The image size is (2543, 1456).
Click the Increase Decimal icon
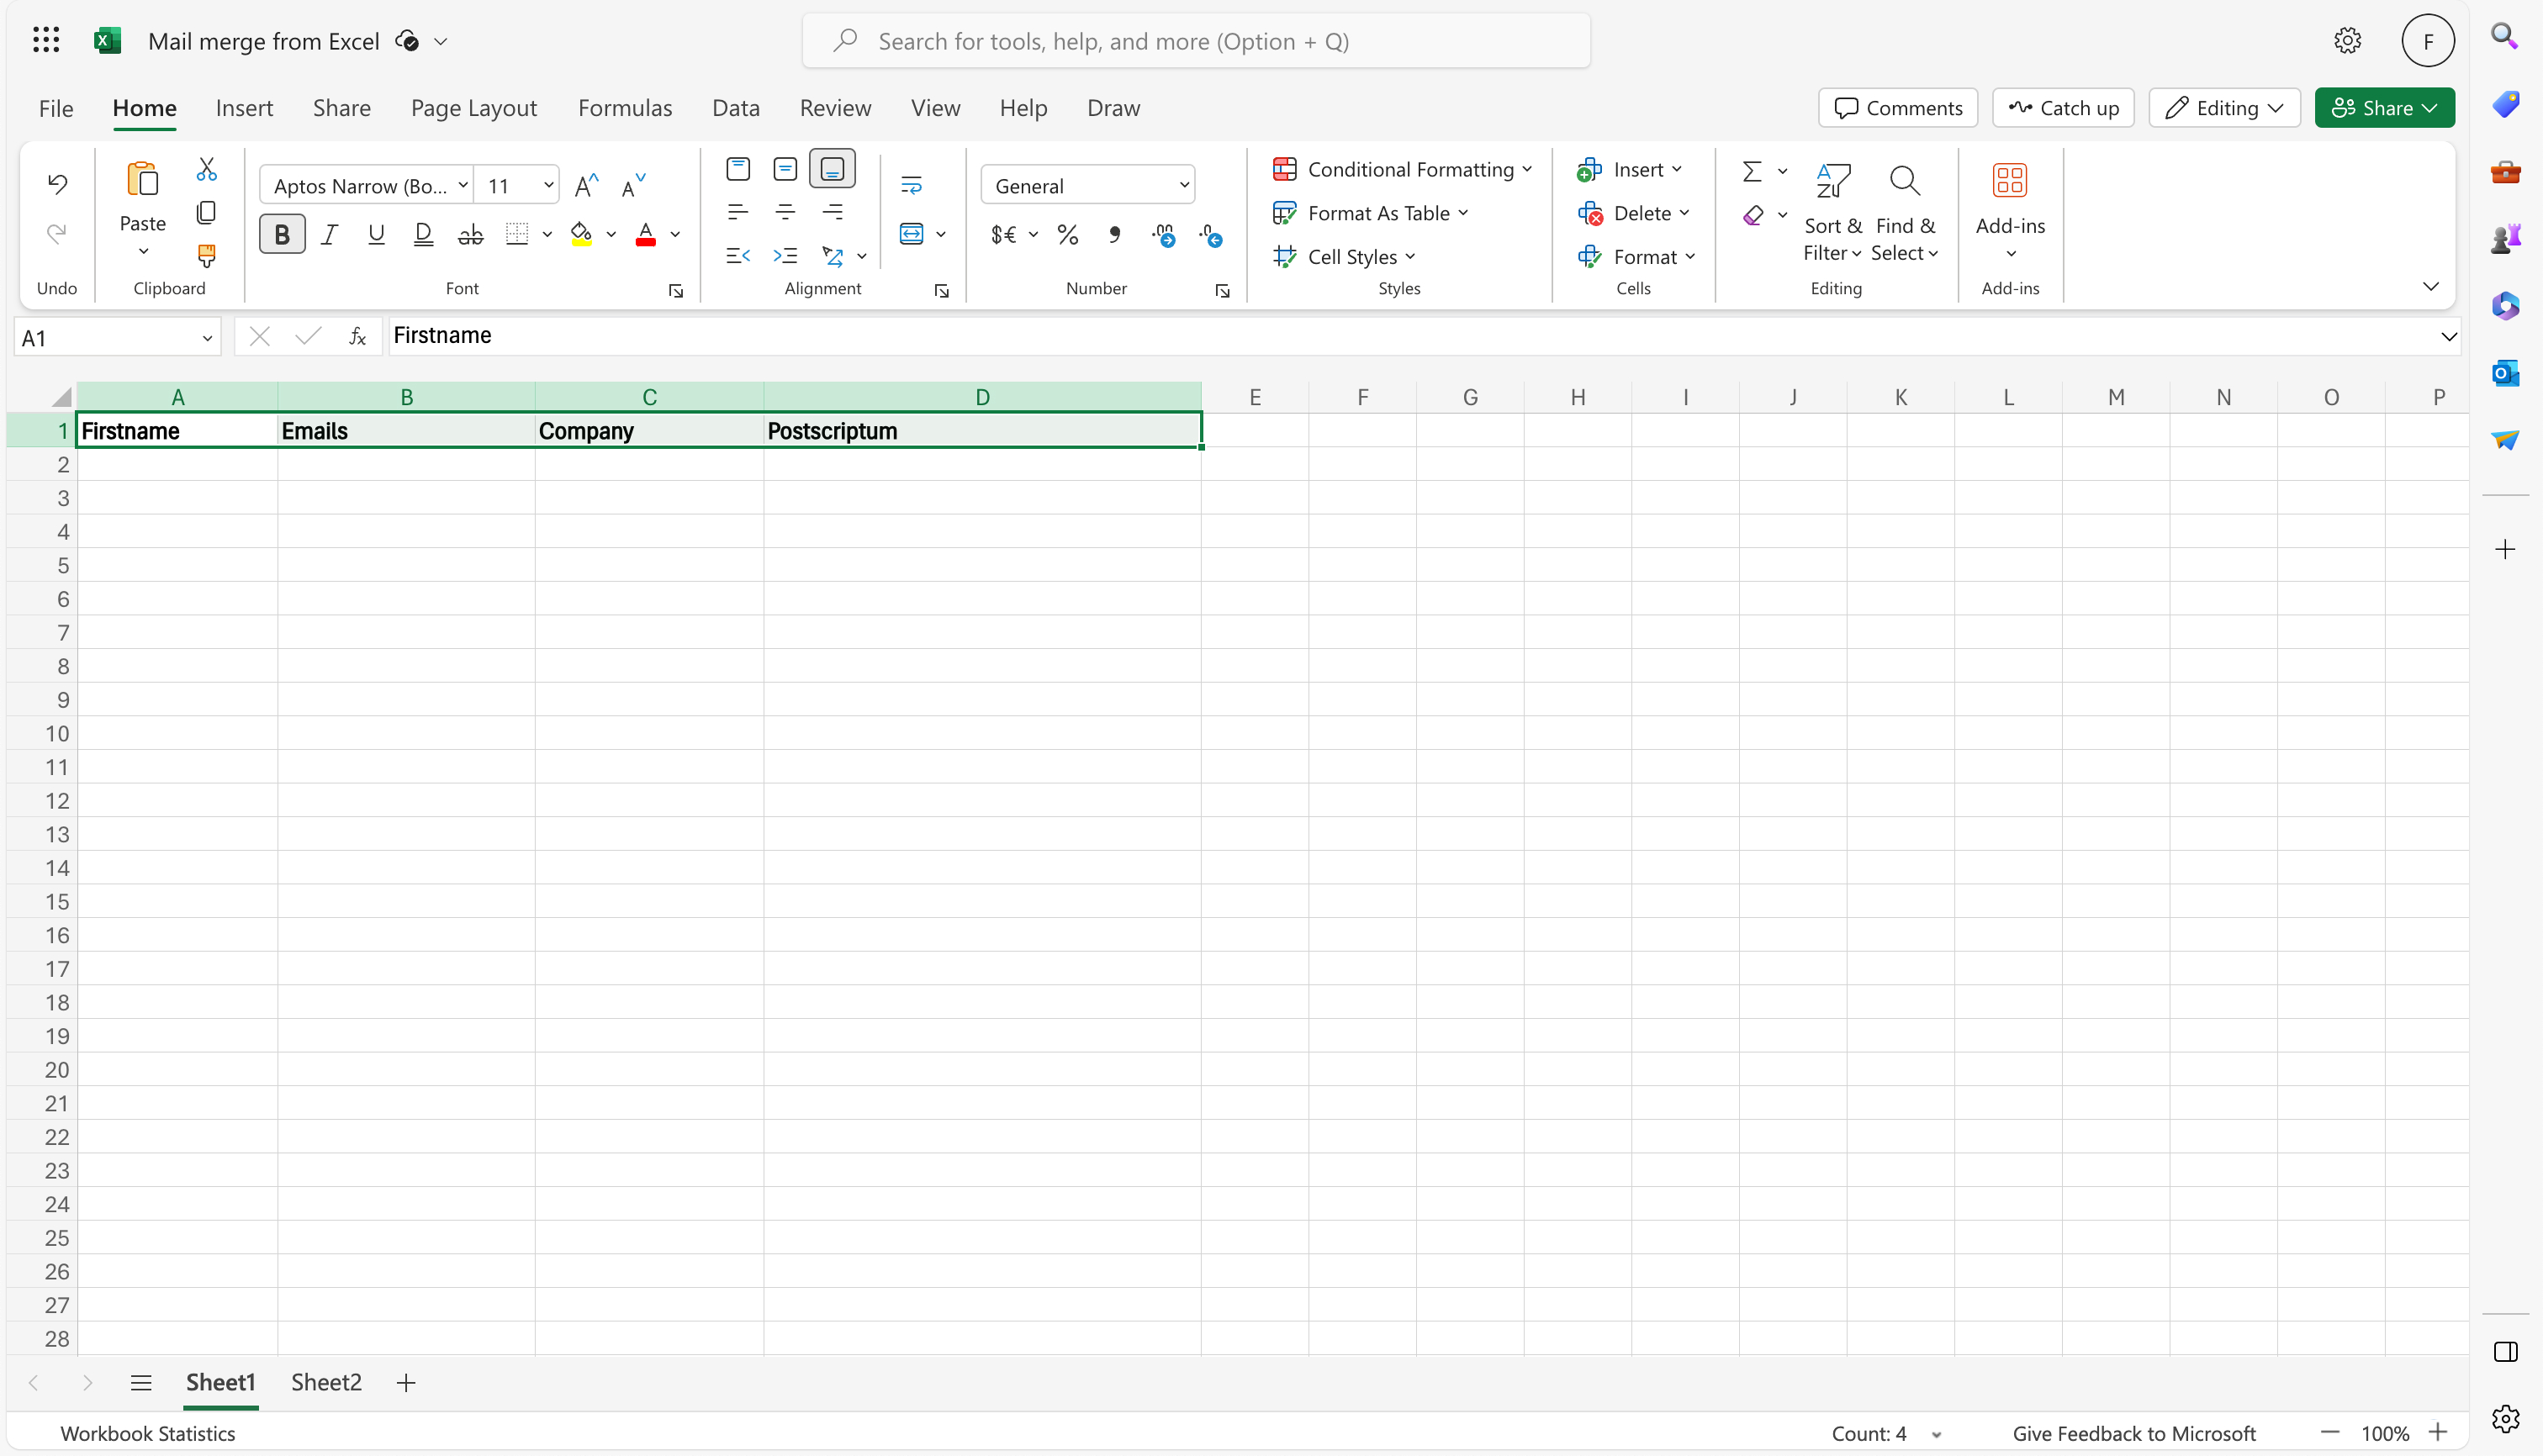pos(1164,234)
